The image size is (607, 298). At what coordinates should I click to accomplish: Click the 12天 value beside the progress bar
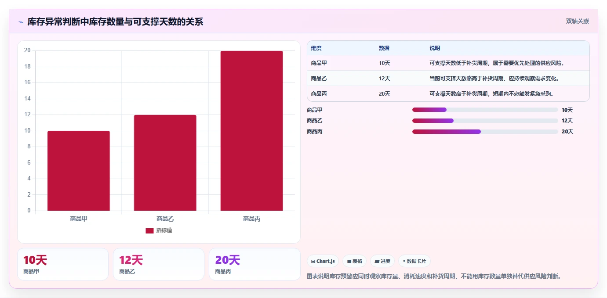click(x=567, y=121)
